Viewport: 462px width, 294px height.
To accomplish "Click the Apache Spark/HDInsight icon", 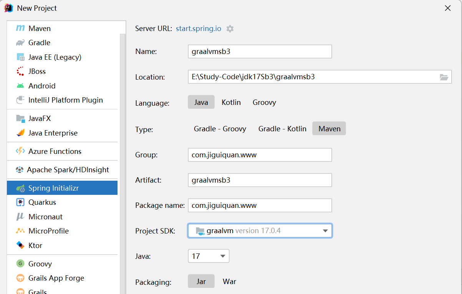I will point(20,170).
